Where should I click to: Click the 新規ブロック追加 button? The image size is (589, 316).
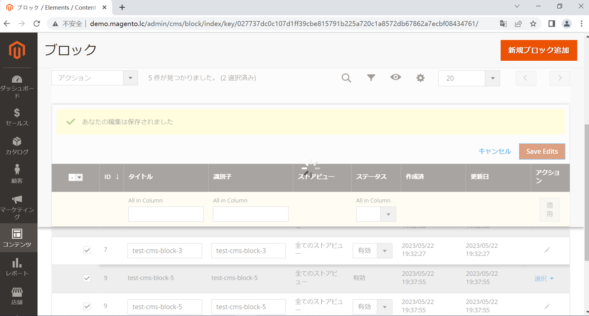pyautogui.click(x=539, y=50)
